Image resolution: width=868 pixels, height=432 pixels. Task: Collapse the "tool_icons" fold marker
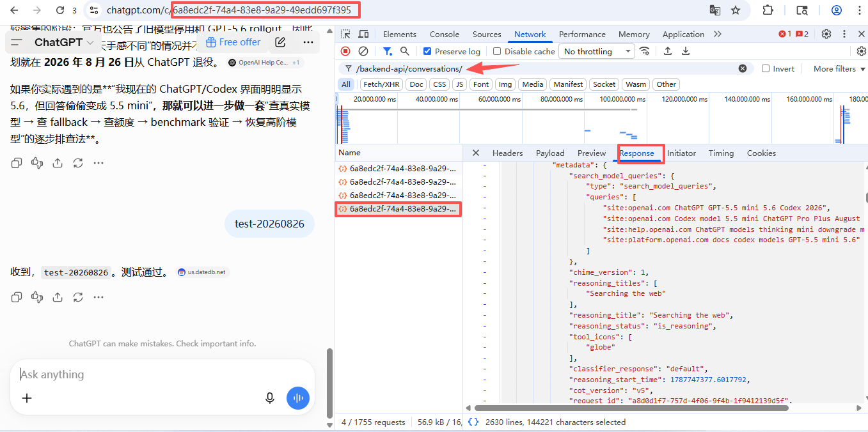pyautogui.click(x=484, y=337)
